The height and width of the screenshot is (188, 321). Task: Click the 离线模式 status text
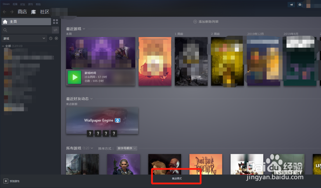click(177, 179)
